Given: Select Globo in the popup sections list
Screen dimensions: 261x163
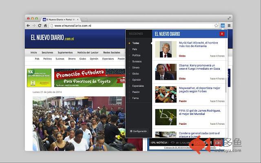Looking at the screenshot, I should coord(135,73).
